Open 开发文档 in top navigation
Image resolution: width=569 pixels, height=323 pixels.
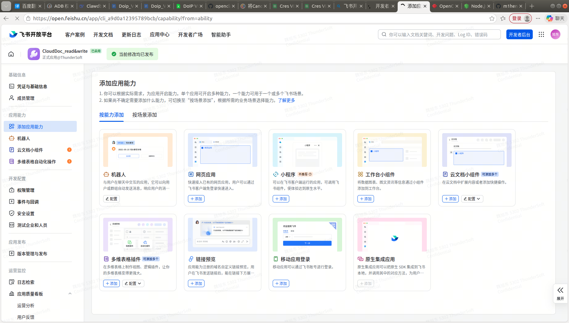tap(103, 35)
